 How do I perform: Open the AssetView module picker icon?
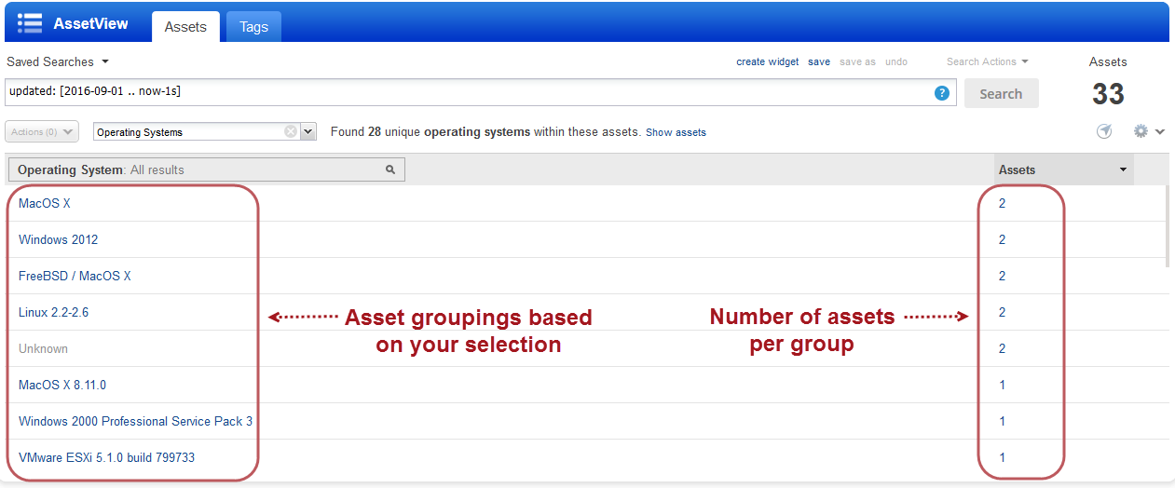tap(30, 23)
